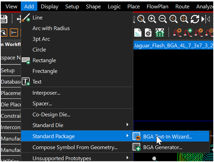This screenshot has width=214, height=162.
Task: Click the BGA Generator grid plus icon
Action: pos(137,147)
